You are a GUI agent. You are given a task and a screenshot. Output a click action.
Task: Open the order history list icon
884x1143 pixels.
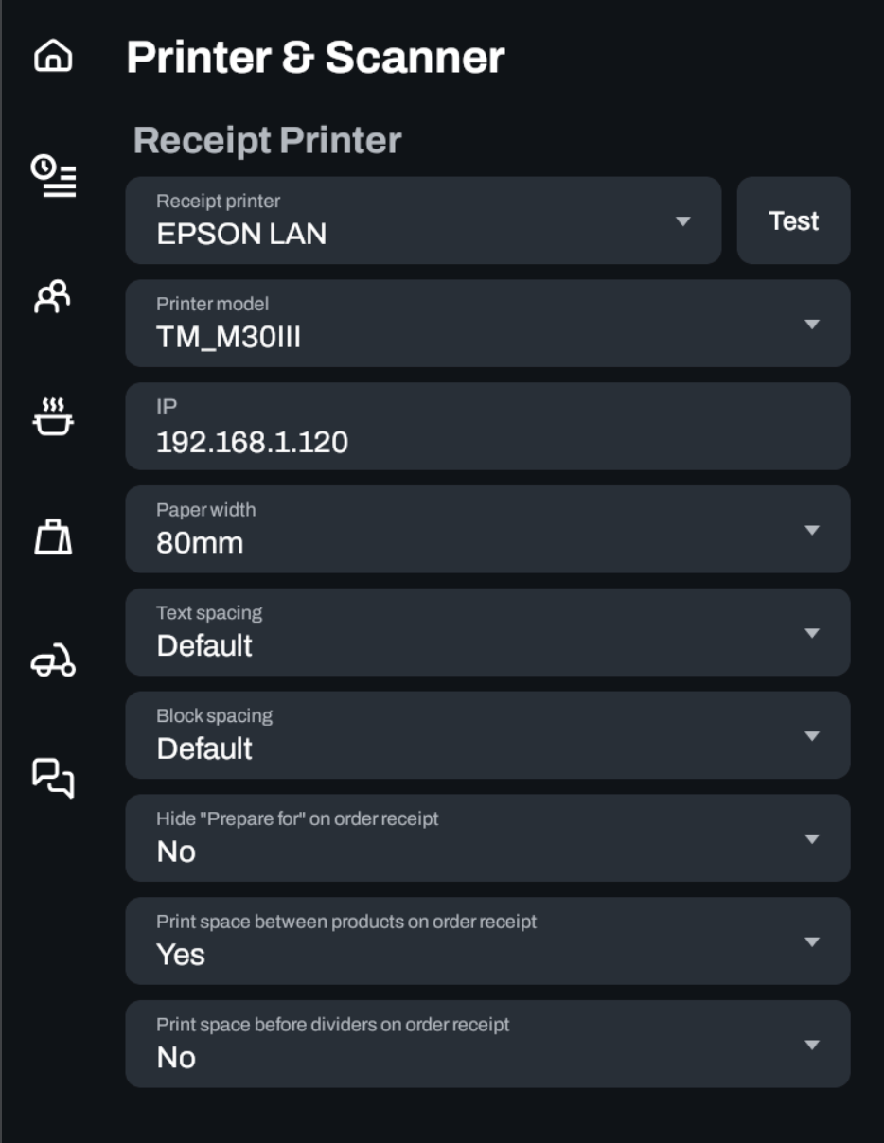click(x=54, y=175)
